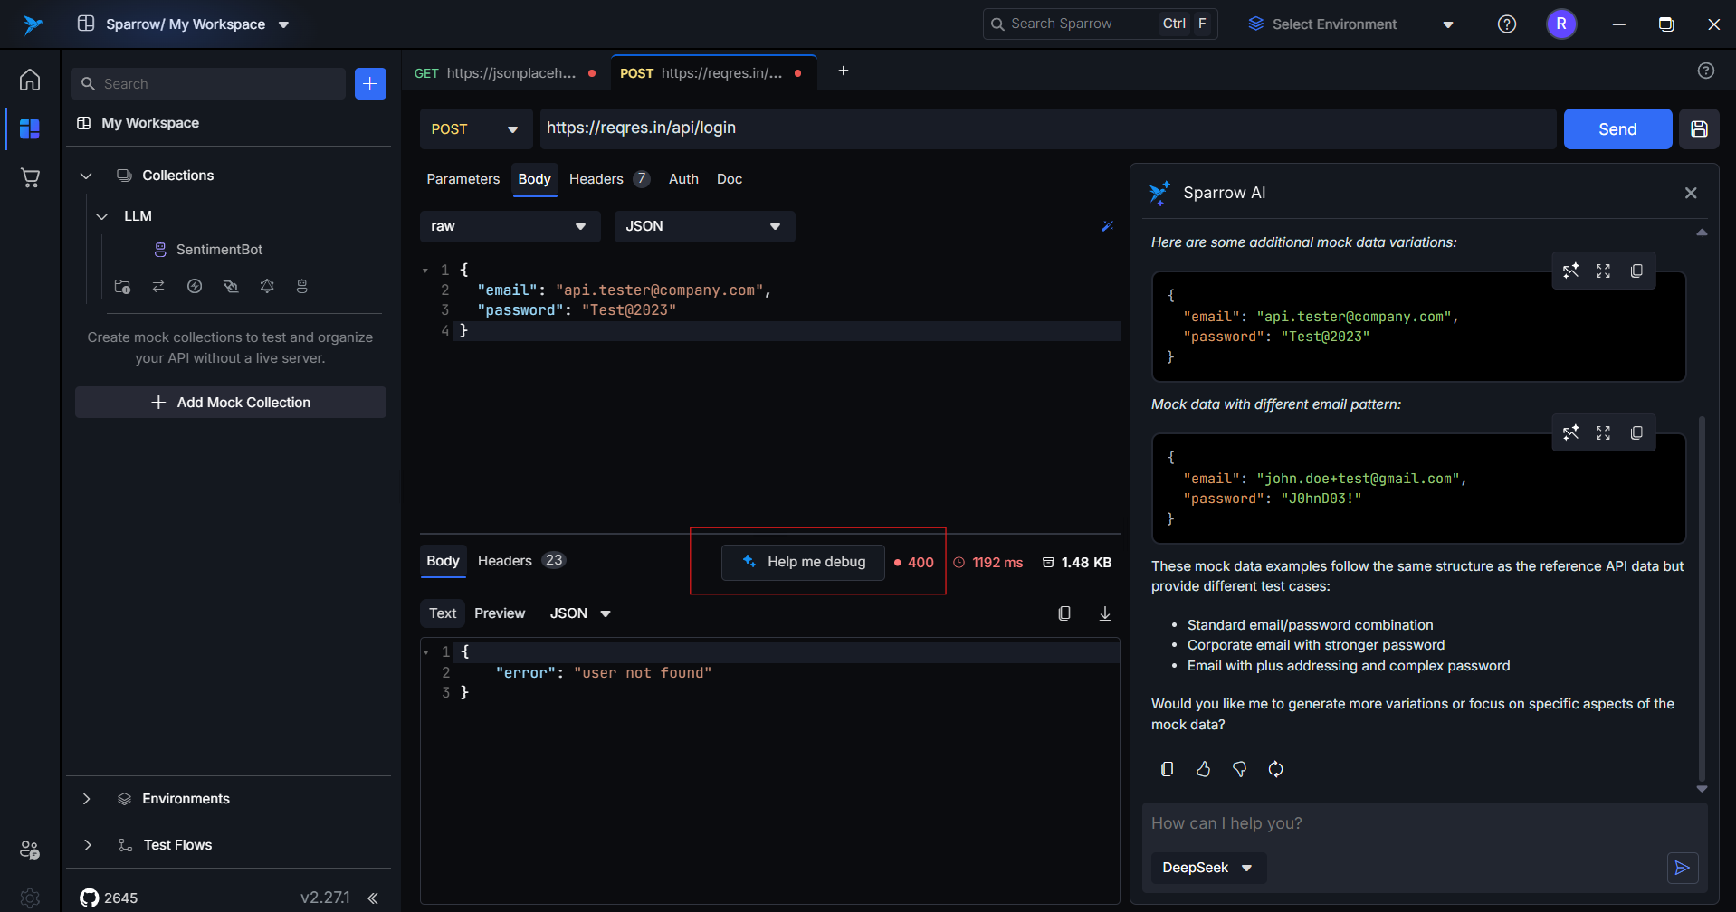The height and width of the screenshot is (912, 1736).
Task: Expand the Test Flows section
Action: (86, 845)
